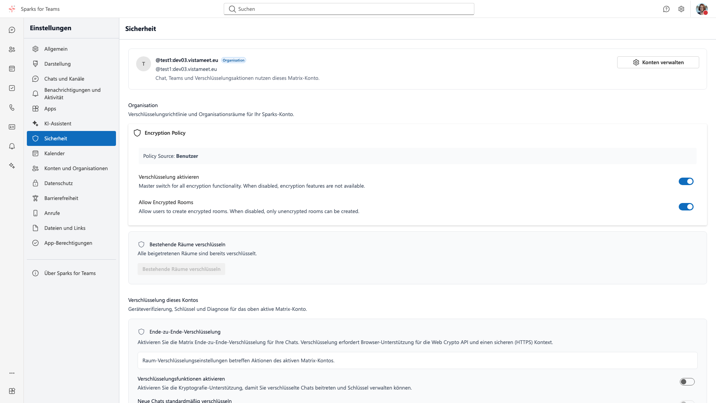Turn off the Allow Encrypted Rooms switch

pos(686,207)
